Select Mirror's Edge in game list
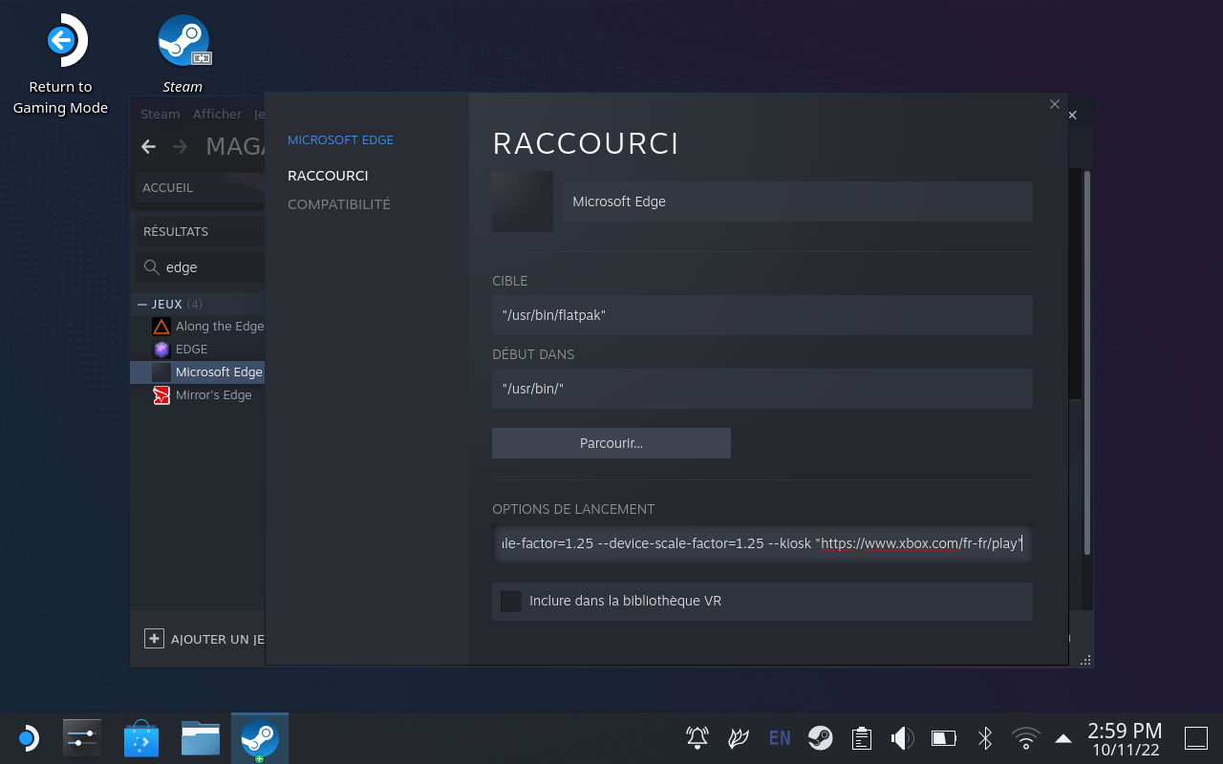 point(214,395)
